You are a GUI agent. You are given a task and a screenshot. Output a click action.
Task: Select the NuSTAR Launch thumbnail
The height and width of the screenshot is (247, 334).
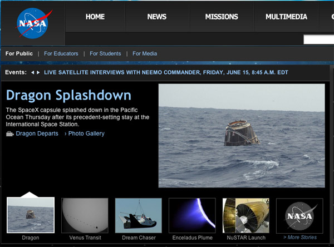coord(246,215)
